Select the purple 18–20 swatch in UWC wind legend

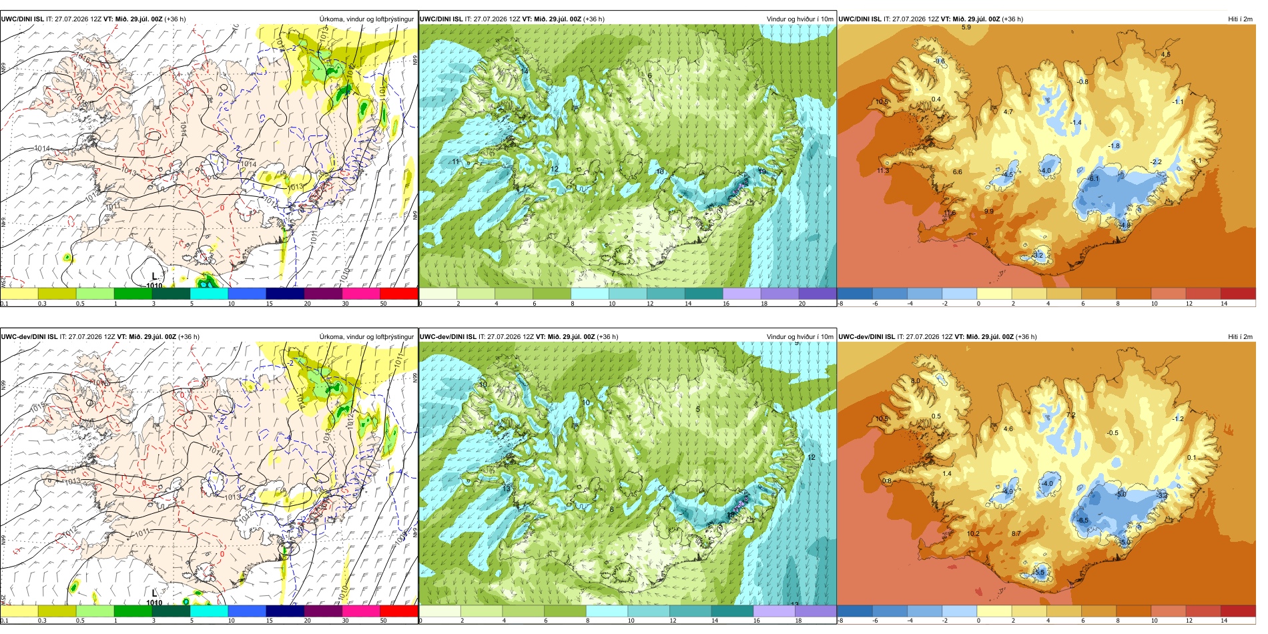tap(779, 293)
